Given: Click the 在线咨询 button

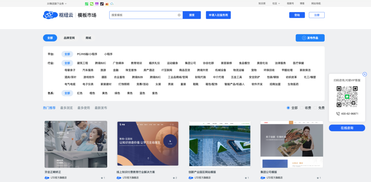Looking at the screenshot, I should tap(347, 128).
